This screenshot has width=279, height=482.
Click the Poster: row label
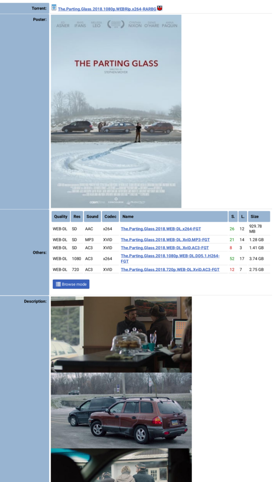point(40,19)
